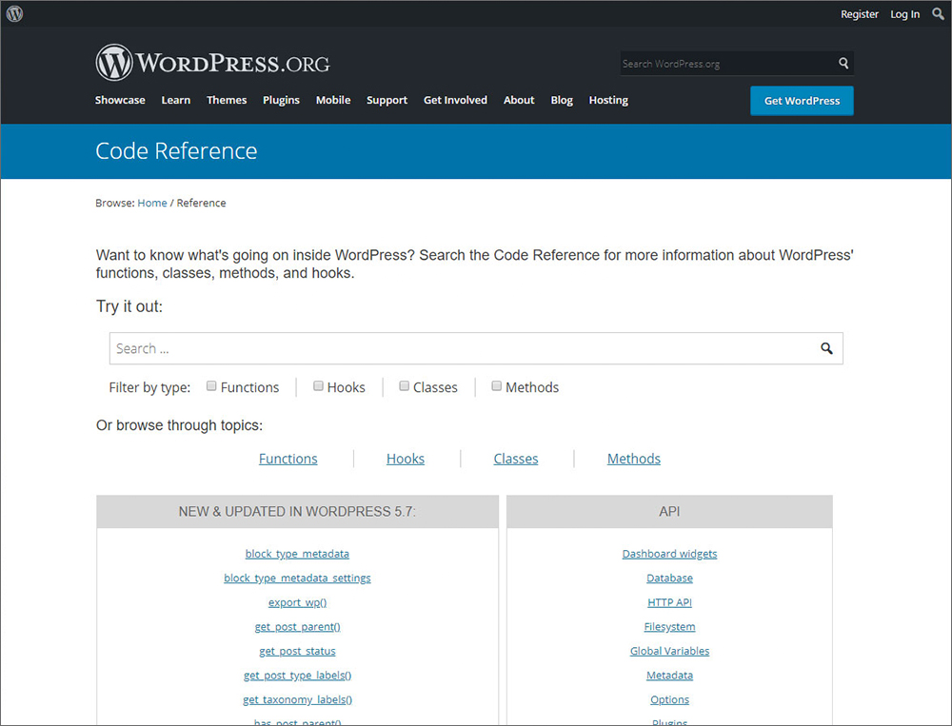Click the Register link

coord(859,14)
